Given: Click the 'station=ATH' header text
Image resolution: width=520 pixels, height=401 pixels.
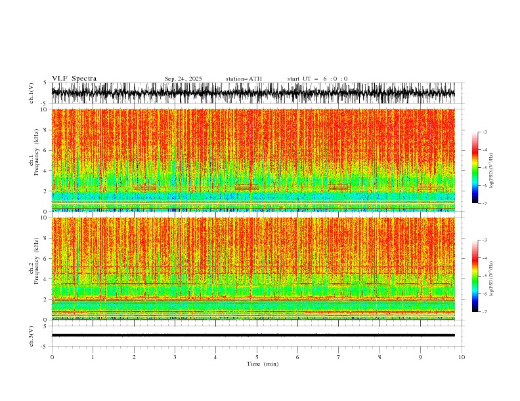Looking at the screenshot, I should point(244,79).
